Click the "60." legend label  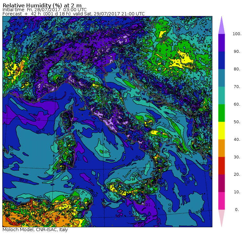237,104
